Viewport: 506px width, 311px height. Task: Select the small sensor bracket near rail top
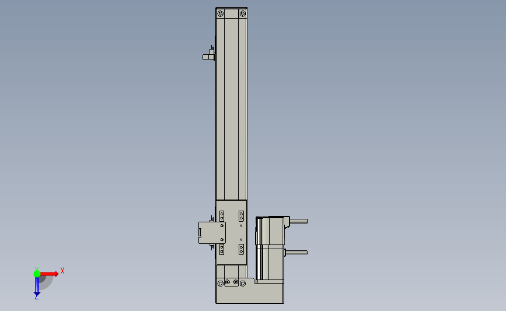point(209,54)
